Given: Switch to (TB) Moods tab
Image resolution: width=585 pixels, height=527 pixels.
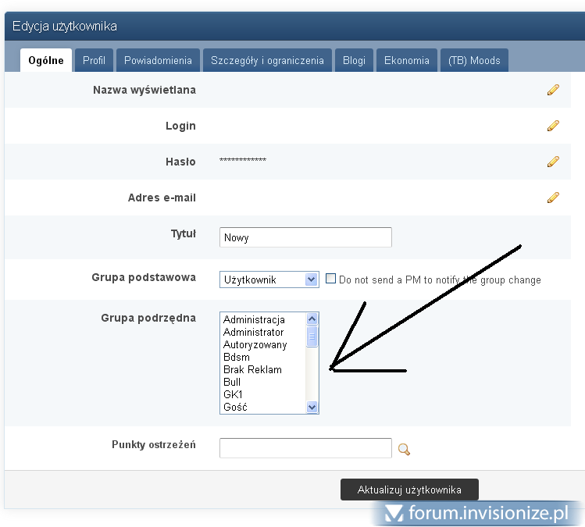Looking at the screenshot, I should (474, 61).
